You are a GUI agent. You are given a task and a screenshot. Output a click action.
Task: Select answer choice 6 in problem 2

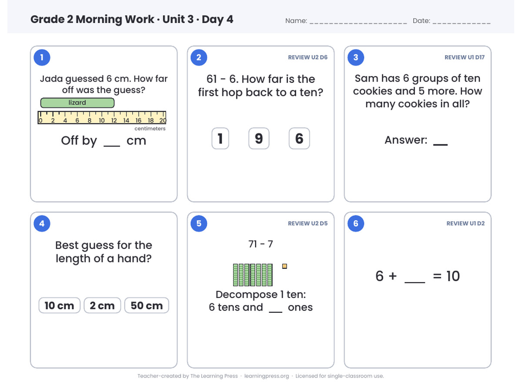tap(299, 138)
